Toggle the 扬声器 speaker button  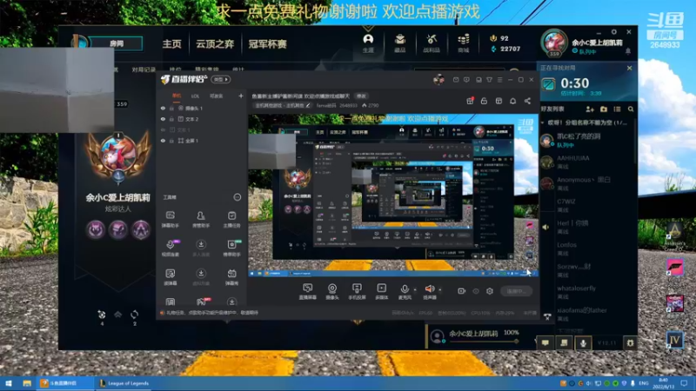[x=429, y=291]
